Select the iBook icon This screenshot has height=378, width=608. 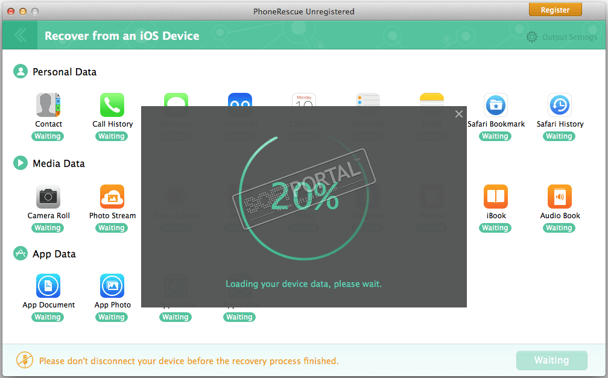tap(496, 197)
